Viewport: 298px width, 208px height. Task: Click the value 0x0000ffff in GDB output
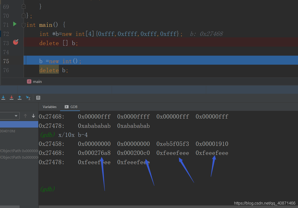(x=134, y=117)
